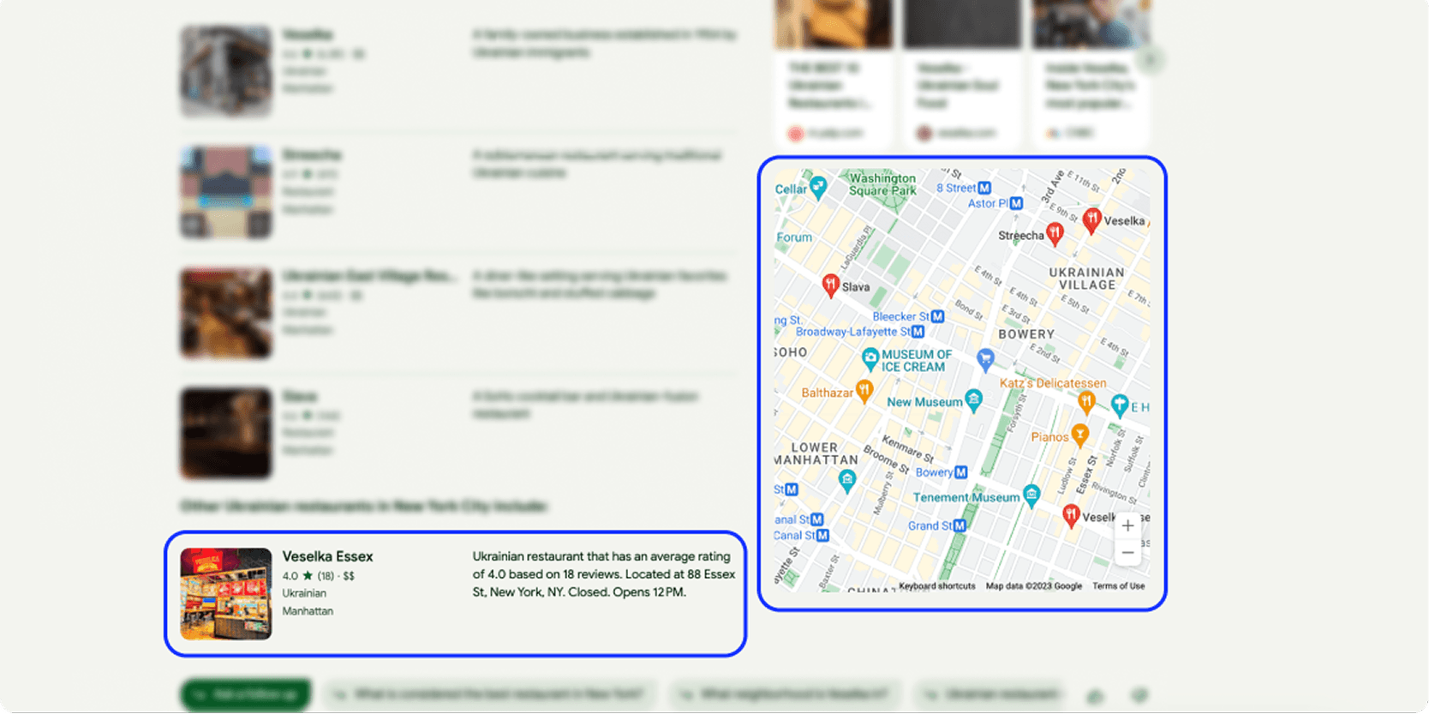Image resolution: width=1429 pixels, height=720 pixels.
Task: Click the 8 Street subway icon
Action: (984, 188)
